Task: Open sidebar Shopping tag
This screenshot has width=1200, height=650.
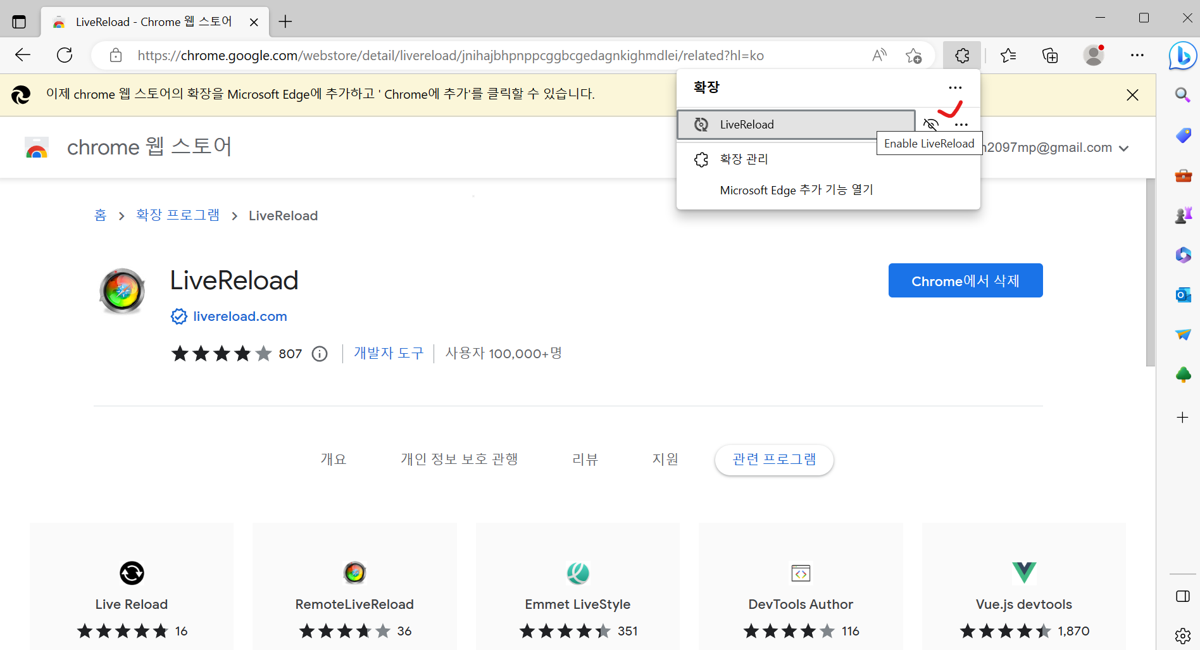Action: [x=1183, y=135]
